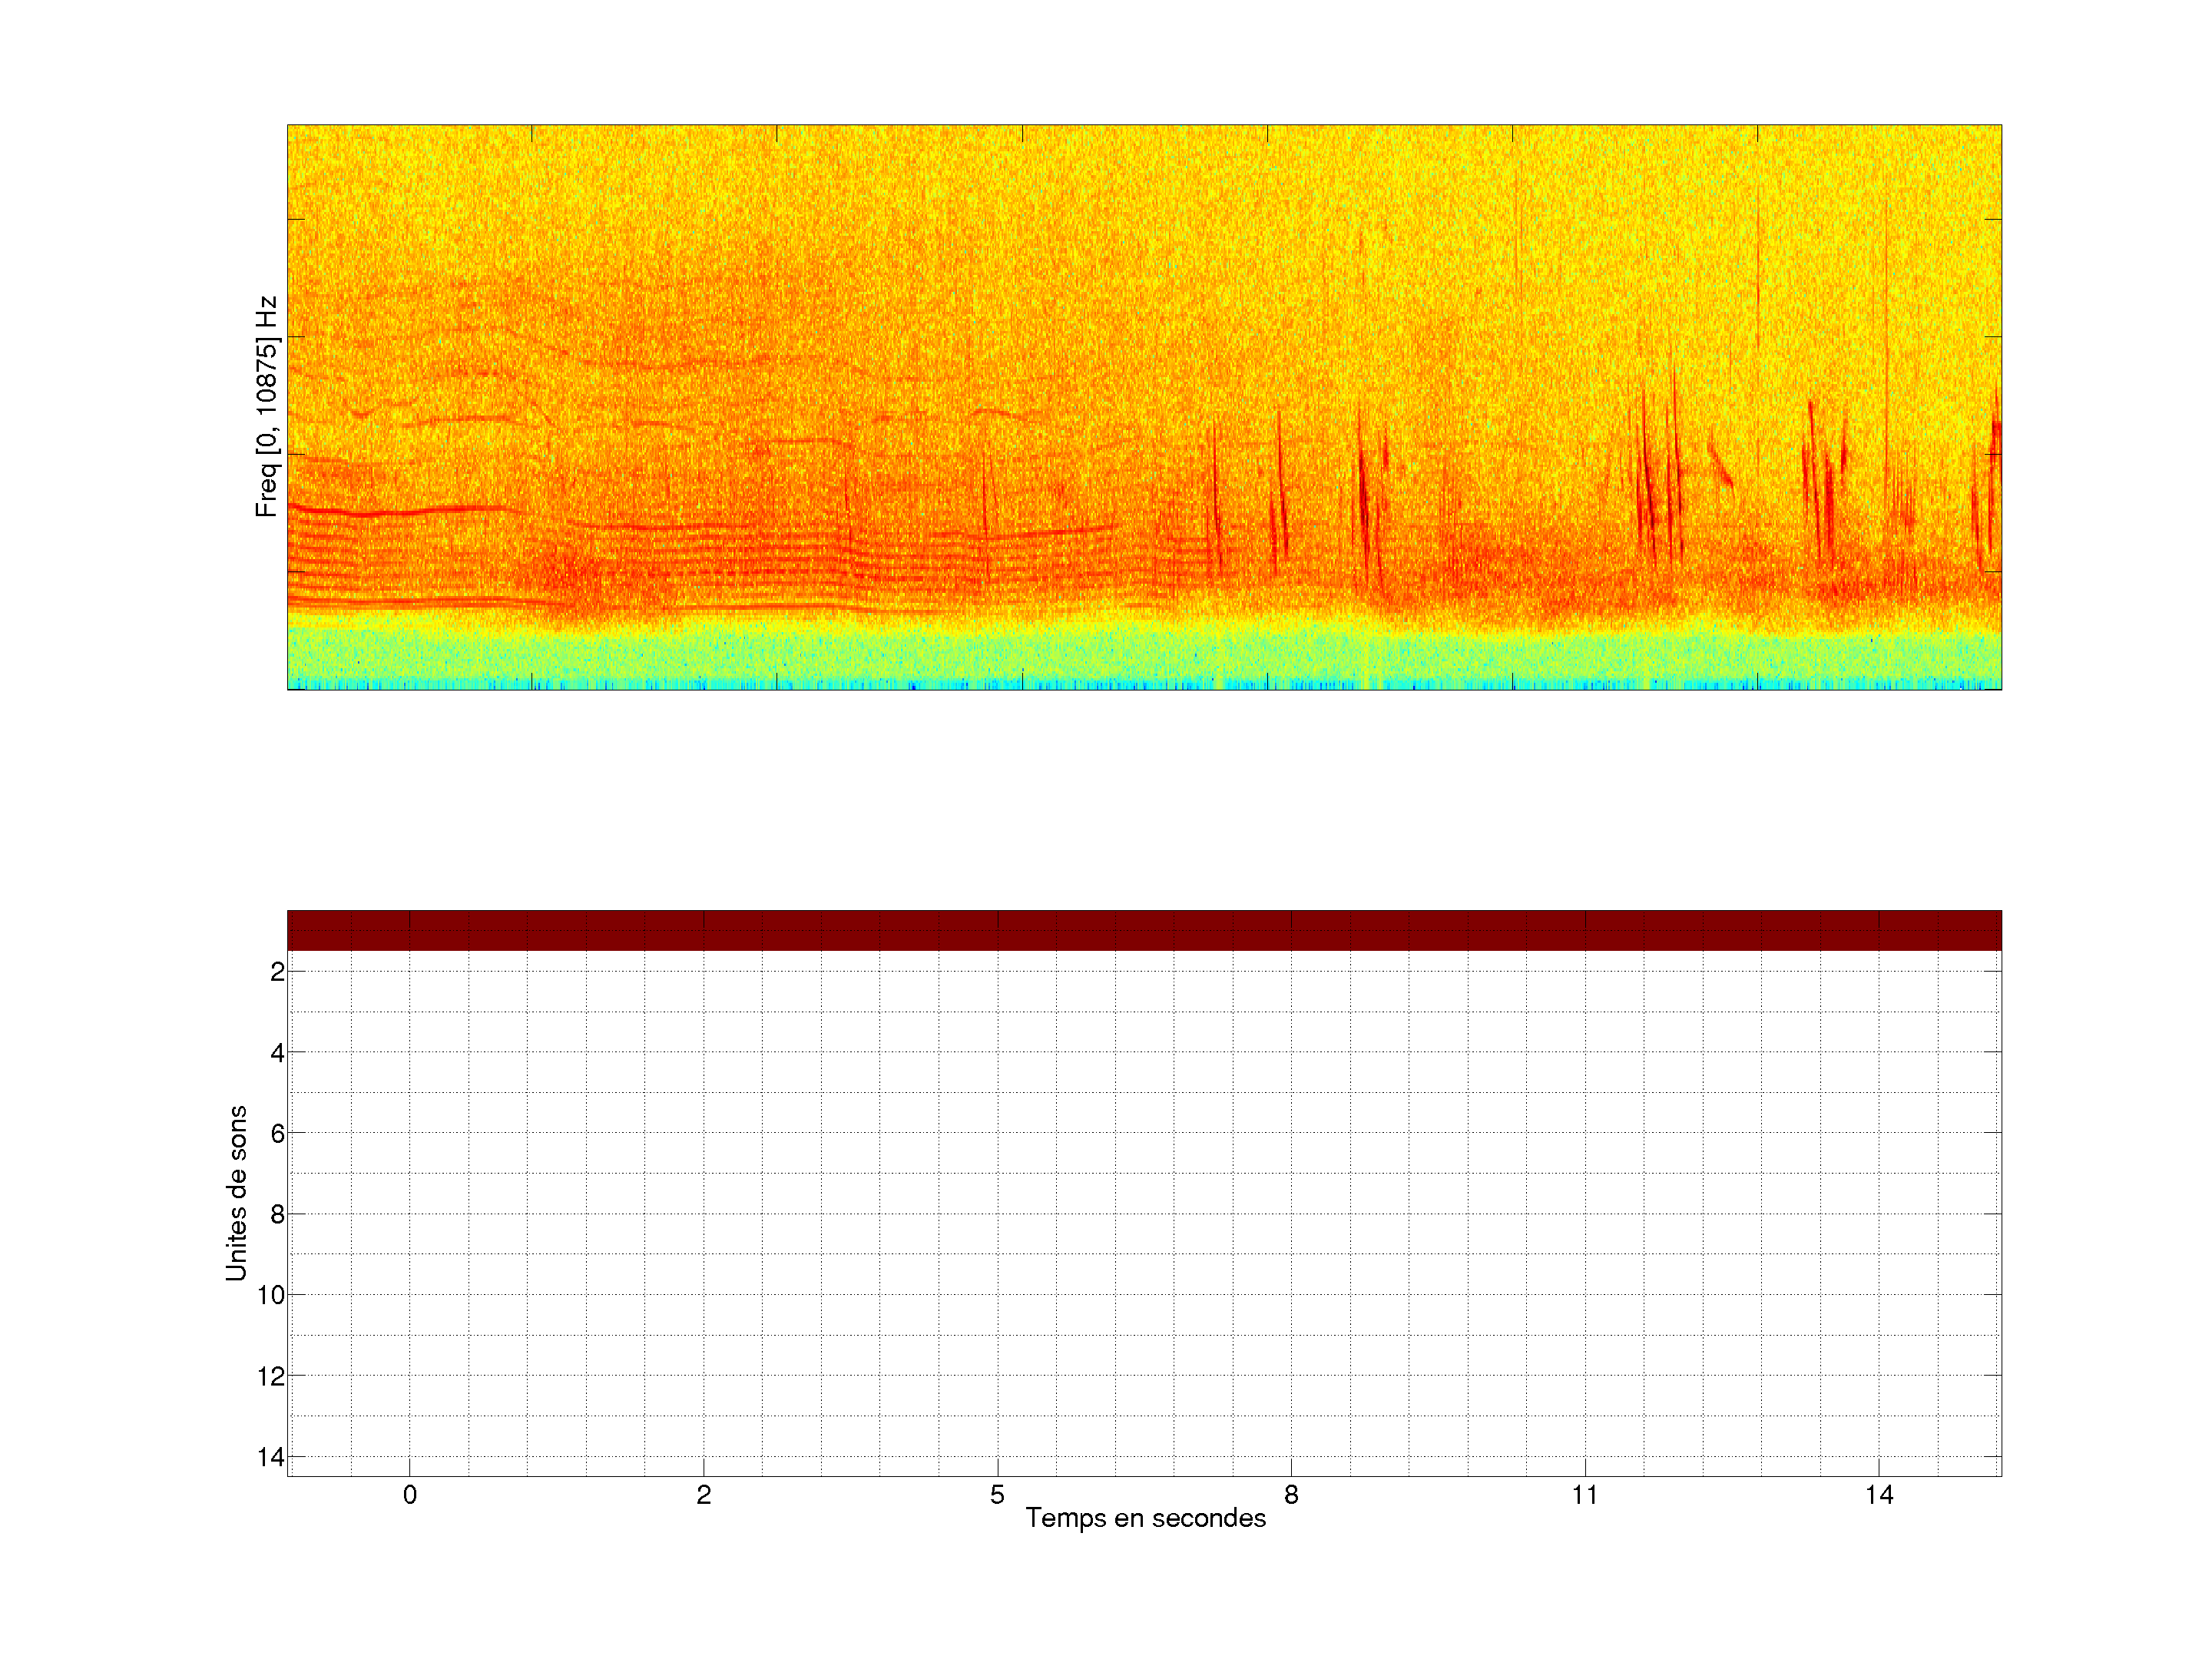The width and height of the screenshot is (2212, 1659).
Task: Click the x-axis tick label 11
Action: coord(1585,1495)
